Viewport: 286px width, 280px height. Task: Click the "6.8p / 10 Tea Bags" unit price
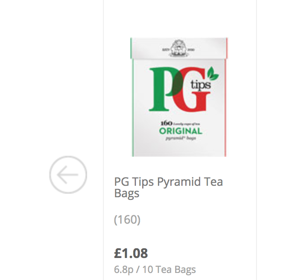[155, 269]
